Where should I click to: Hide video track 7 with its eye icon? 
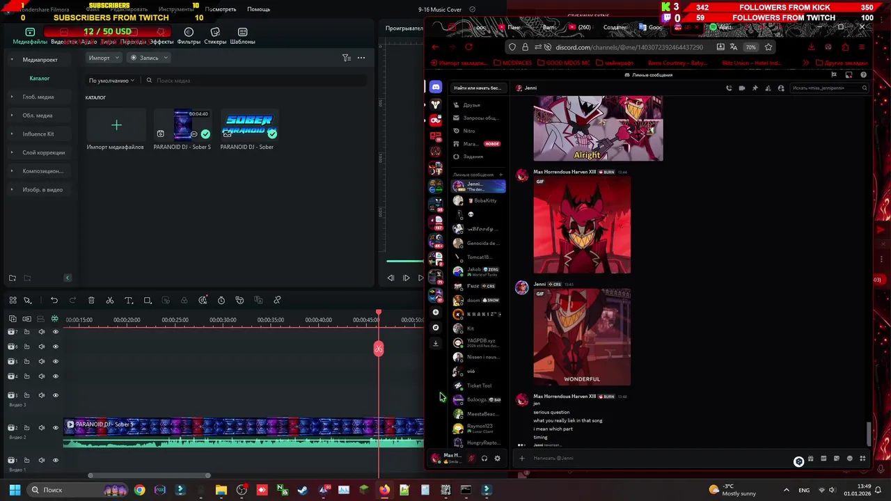[x=56, y=332]
